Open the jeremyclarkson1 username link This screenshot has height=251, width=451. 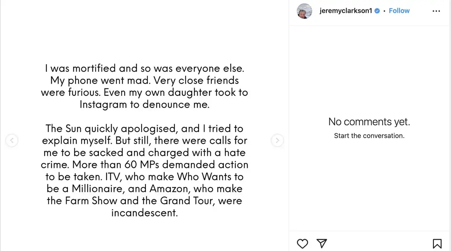[x=346, y=11]
